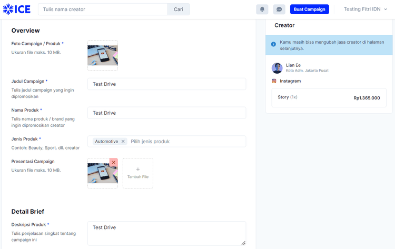Focus the creator name search box

click(102, 9)
